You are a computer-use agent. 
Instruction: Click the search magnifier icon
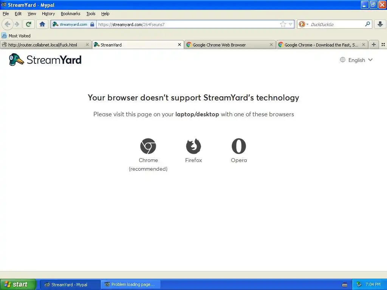click(367, 24)
